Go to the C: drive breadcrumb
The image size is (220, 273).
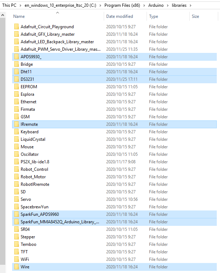tap(60, 5)
